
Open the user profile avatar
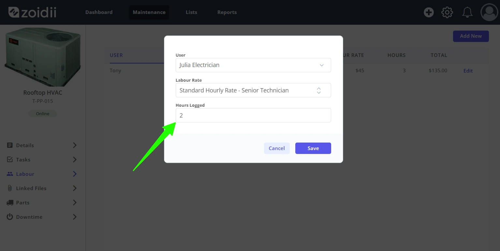click(x=489, y=12)
